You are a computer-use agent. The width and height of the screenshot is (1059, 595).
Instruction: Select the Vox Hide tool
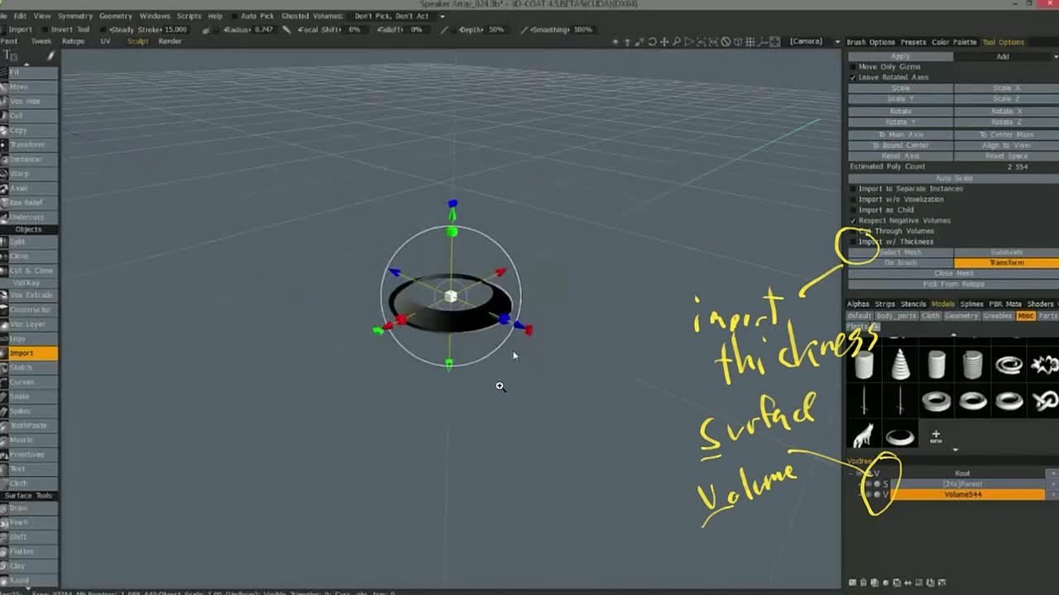click(29, 101)
